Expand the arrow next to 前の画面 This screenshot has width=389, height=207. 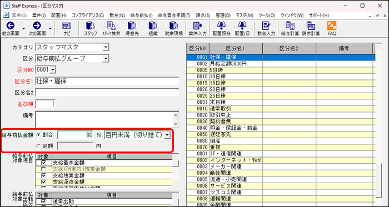(23, 28)
